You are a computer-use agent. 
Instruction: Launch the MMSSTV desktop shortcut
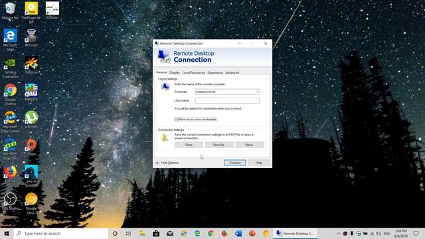click(31, 92)
